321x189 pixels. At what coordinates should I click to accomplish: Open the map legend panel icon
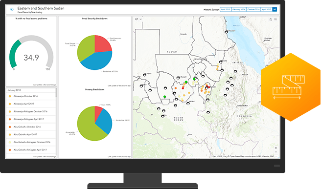point(275,19)
